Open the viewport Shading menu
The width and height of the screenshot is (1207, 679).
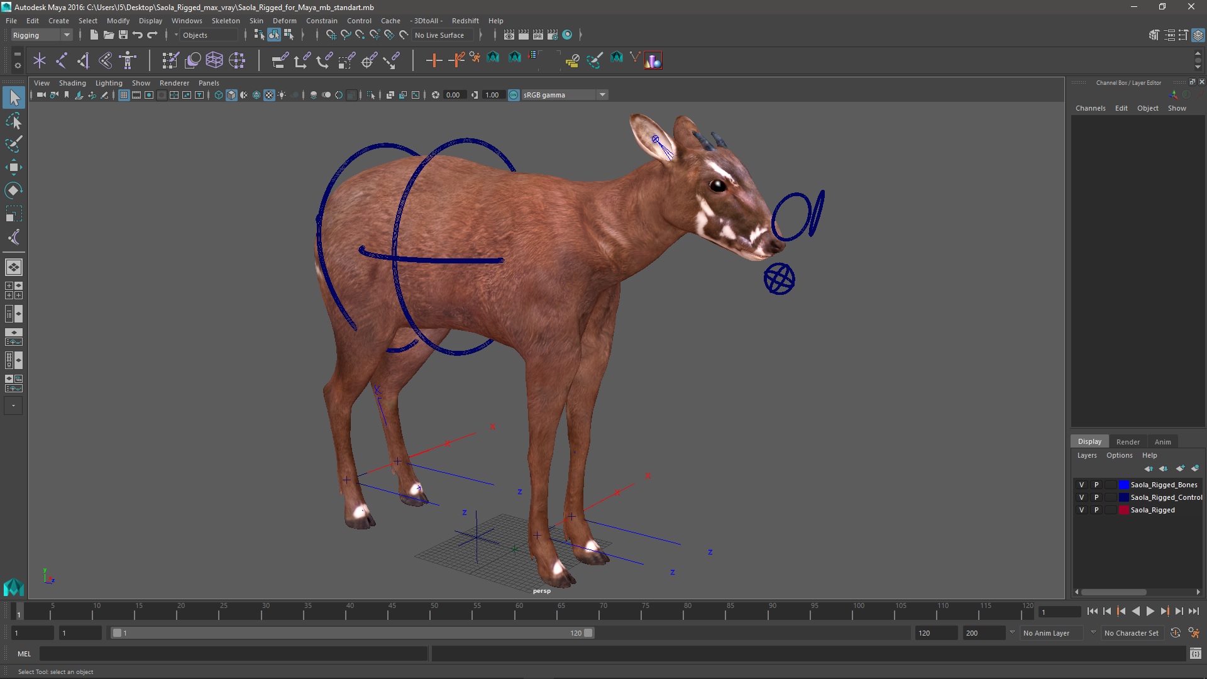(72, 83)
